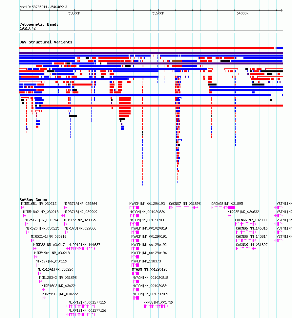Click MYADM|NM_001290190 label

[150, 269]
